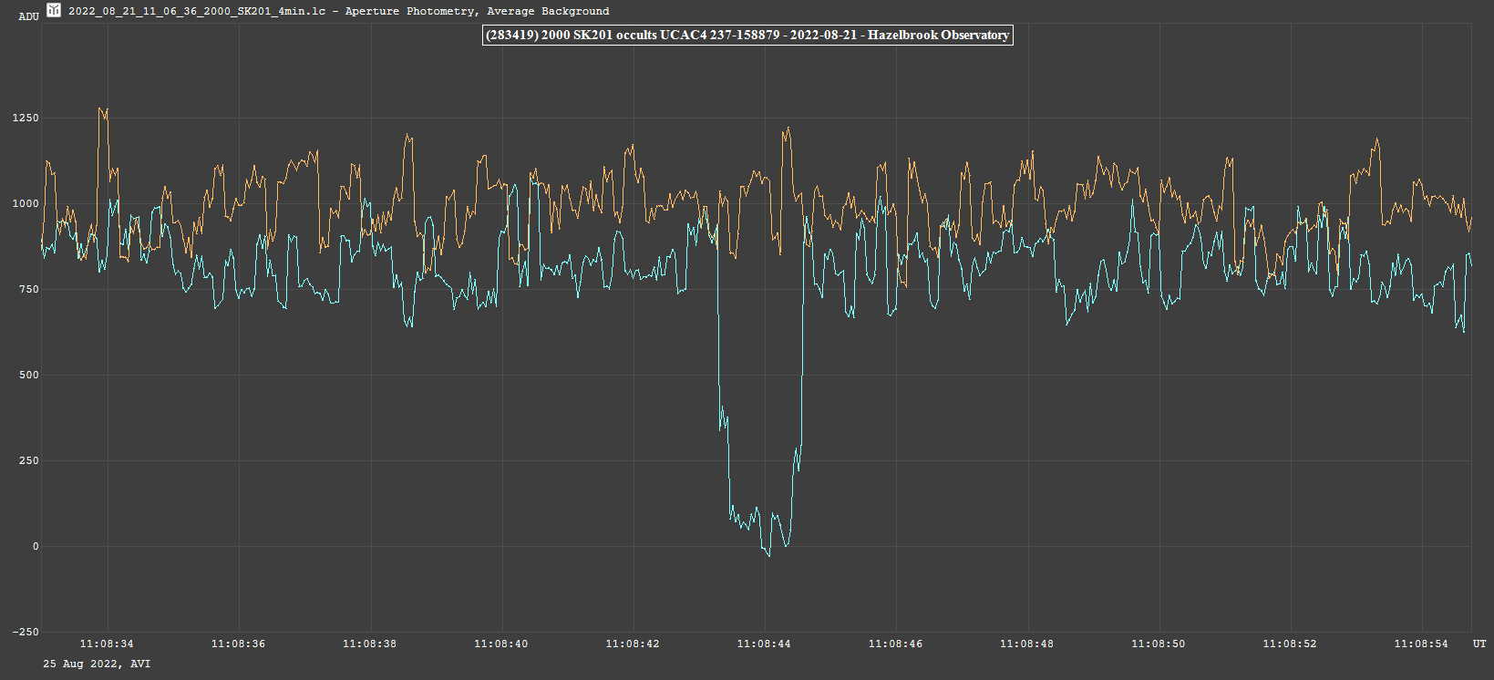The image size is (1494, 680).
Task: Click the 11:08:54 time label
Action: [1421, 644]
